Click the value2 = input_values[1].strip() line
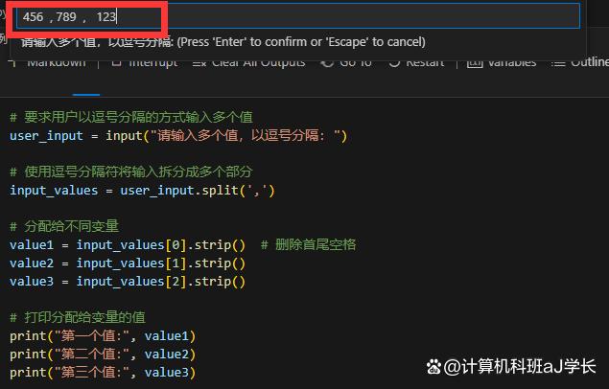Image resolution: width=609 pixels, height=389 pixels. click(128, 263)
